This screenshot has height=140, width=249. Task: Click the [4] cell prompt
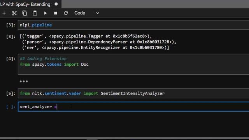coord(11,59)
